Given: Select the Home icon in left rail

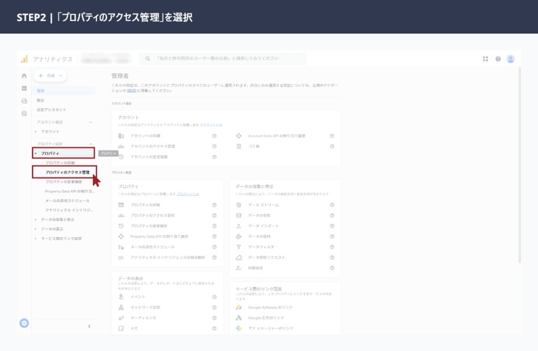Looking at the screenshot, I should (x=24, y=75).
